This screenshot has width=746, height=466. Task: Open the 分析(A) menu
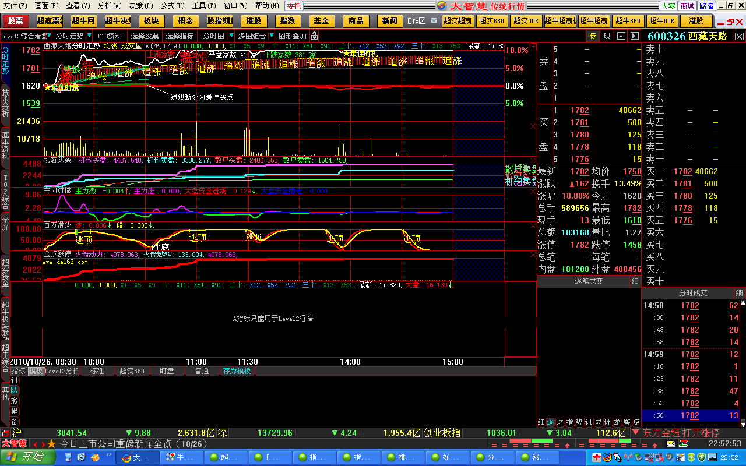[x=109, y=6]
